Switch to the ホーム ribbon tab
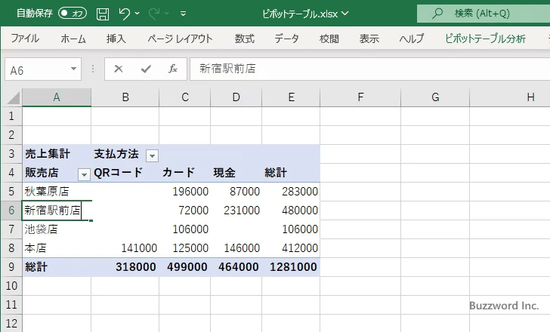This screenshot has width=550, height=332. 73,38
